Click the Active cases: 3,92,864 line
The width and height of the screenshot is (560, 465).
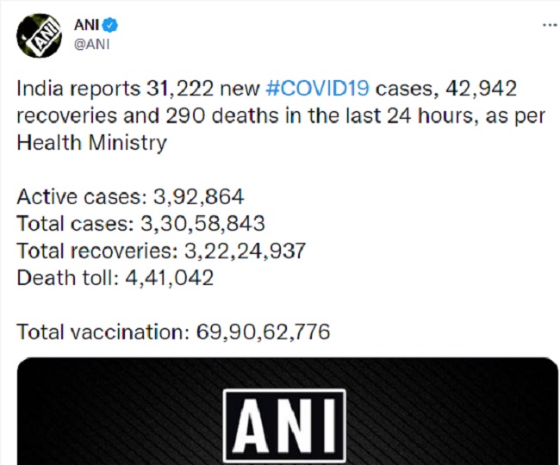(x=130, y=196)
